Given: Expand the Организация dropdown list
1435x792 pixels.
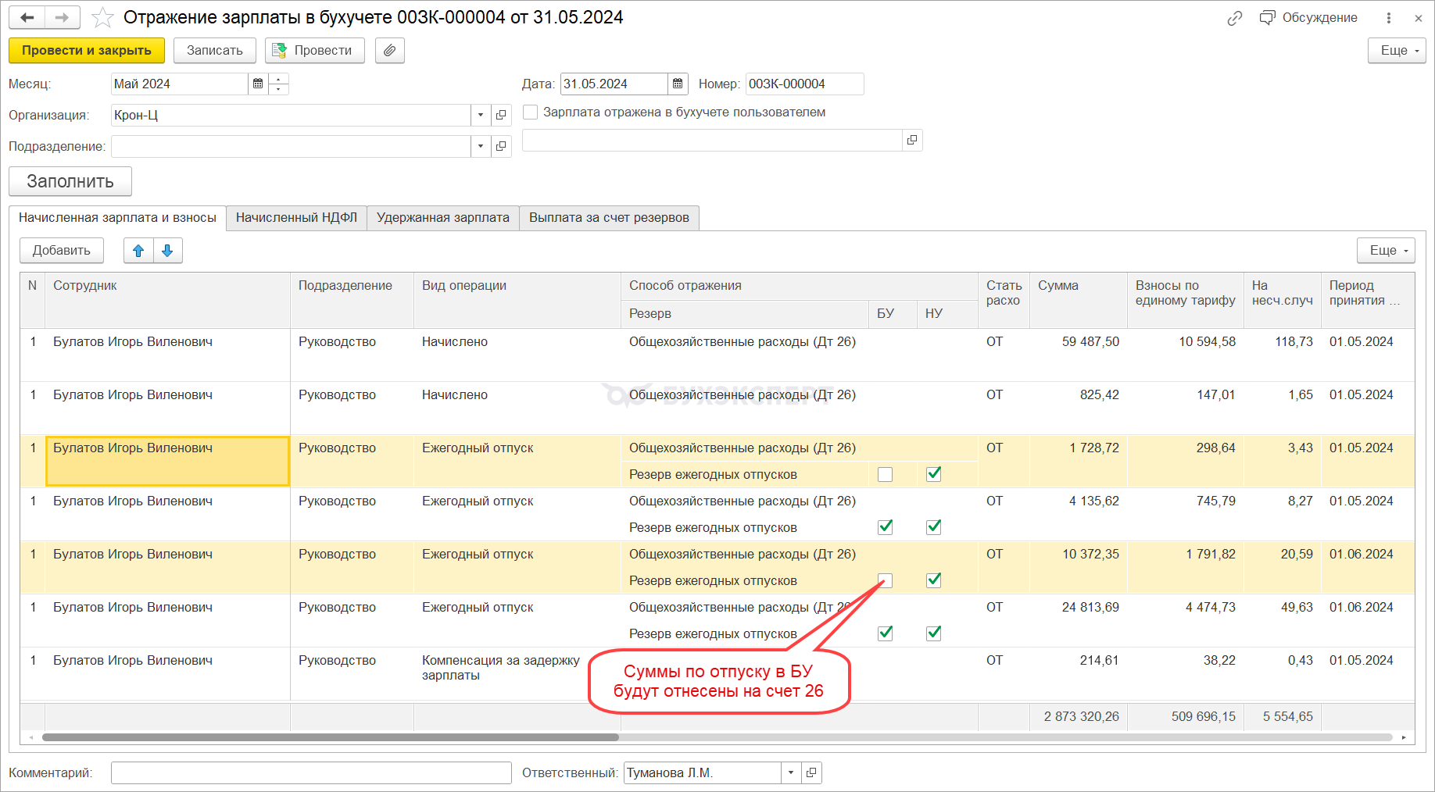Looking at the screenshot, I should 481,115.
